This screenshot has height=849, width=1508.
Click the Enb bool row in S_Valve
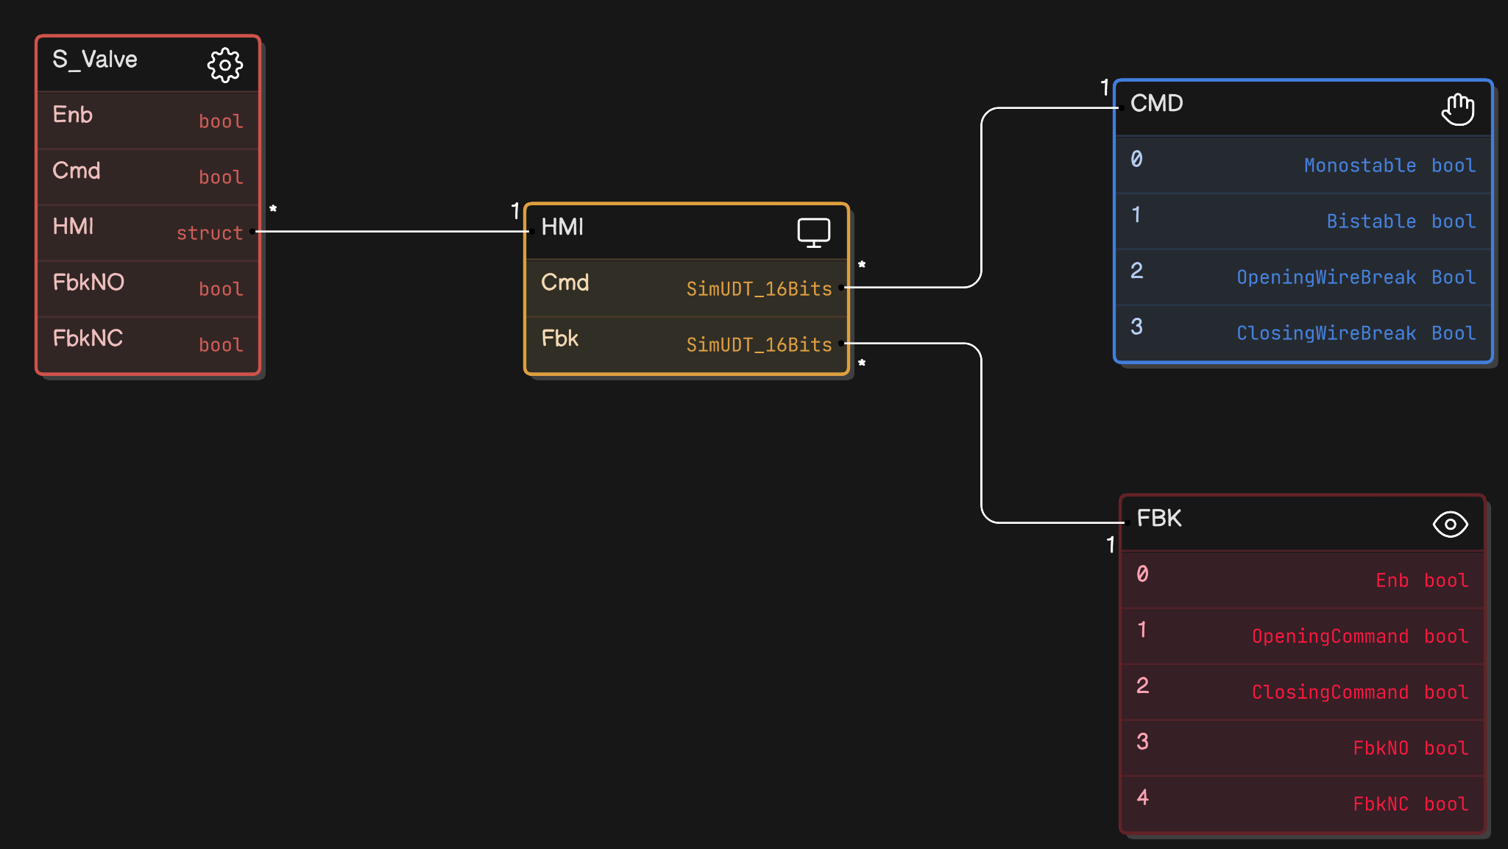click(x=148, y=120)
